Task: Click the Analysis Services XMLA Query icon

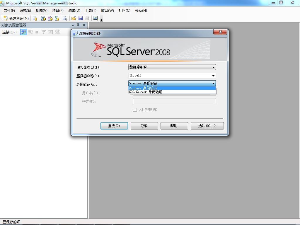Action: click(57, 18)
